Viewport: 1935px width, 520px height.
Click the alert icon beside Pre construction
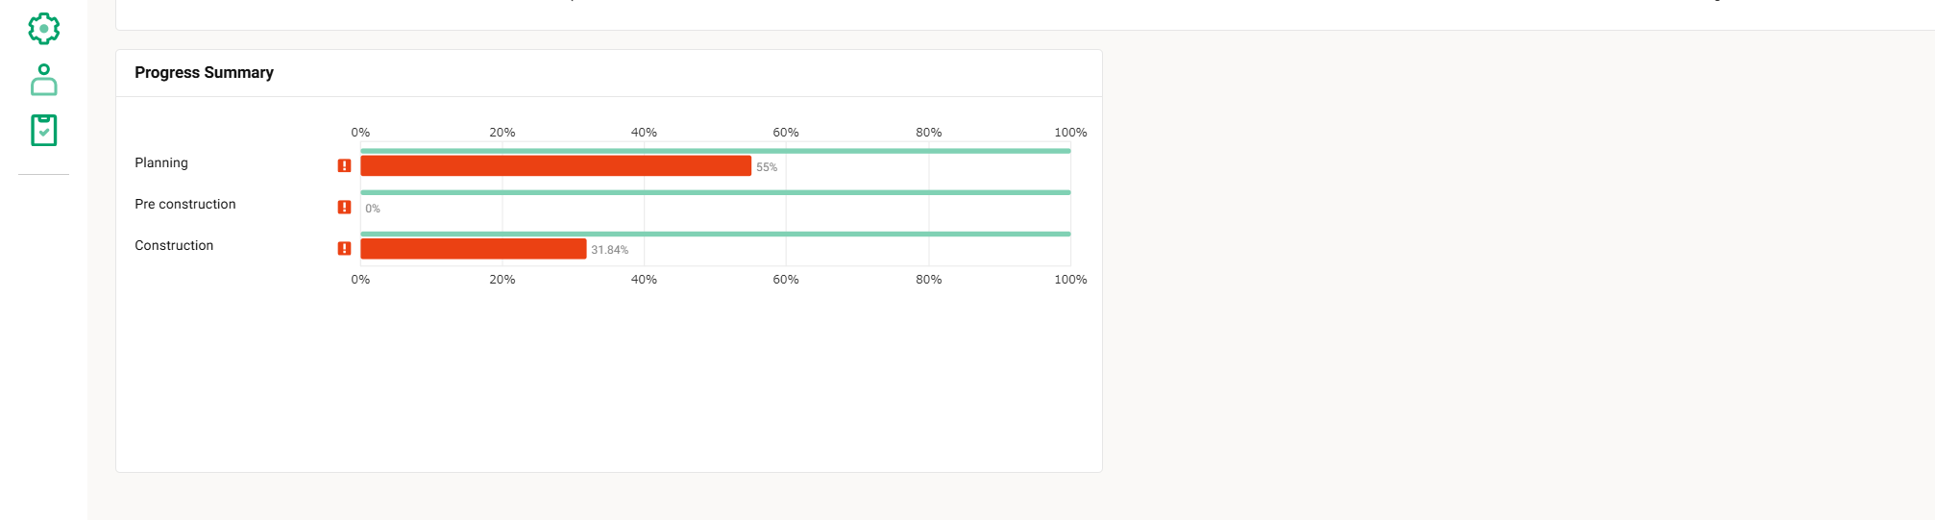[344, 207]
